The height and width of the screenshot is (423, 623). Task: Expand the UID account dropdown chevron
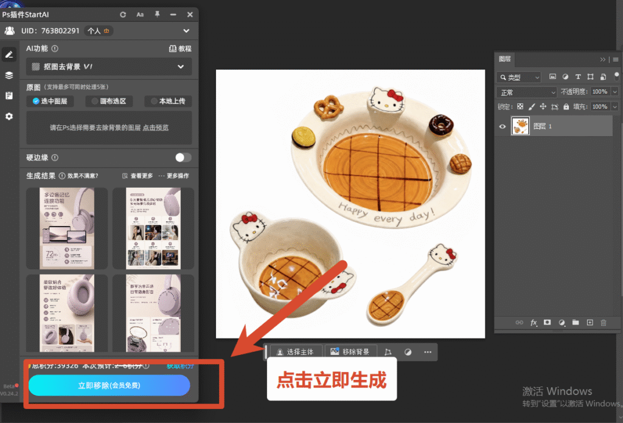[x=186, y=30]
